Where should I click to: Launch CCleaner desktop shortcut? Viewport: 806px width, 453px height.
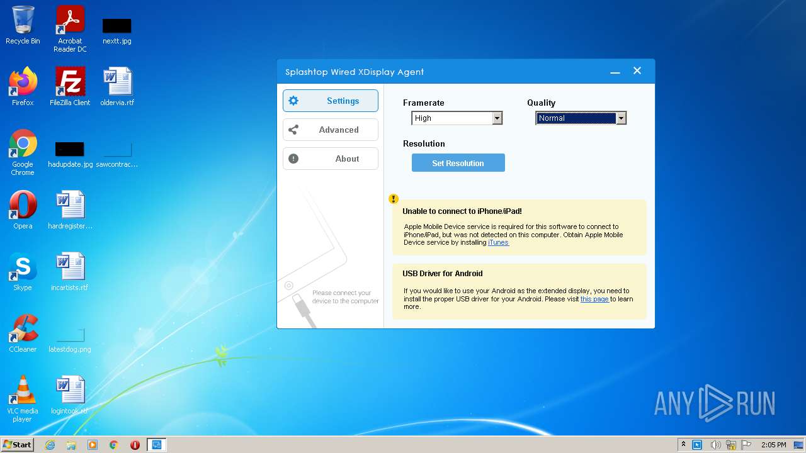click(23, 333)
